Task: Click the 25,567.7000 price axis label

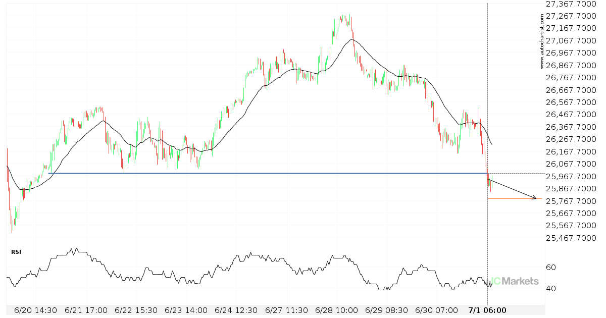Action: pyautogui.click(x=572, y=226)
